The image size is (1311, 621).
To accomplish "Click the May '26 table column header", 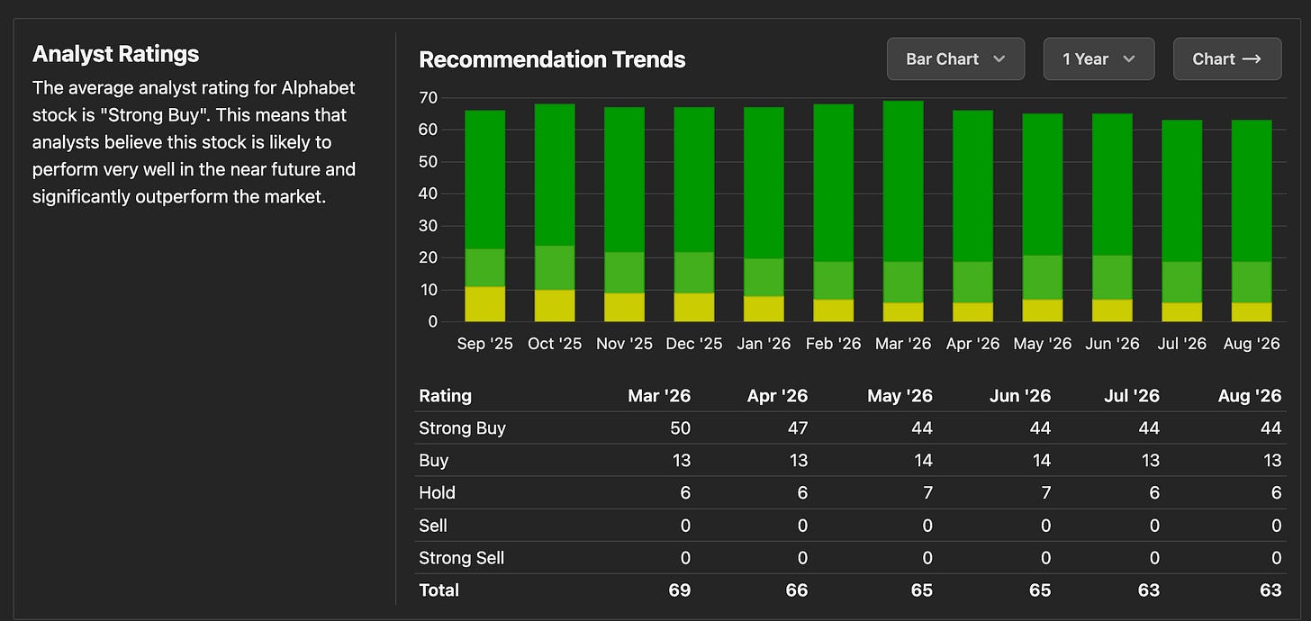I will coord(900,396).
